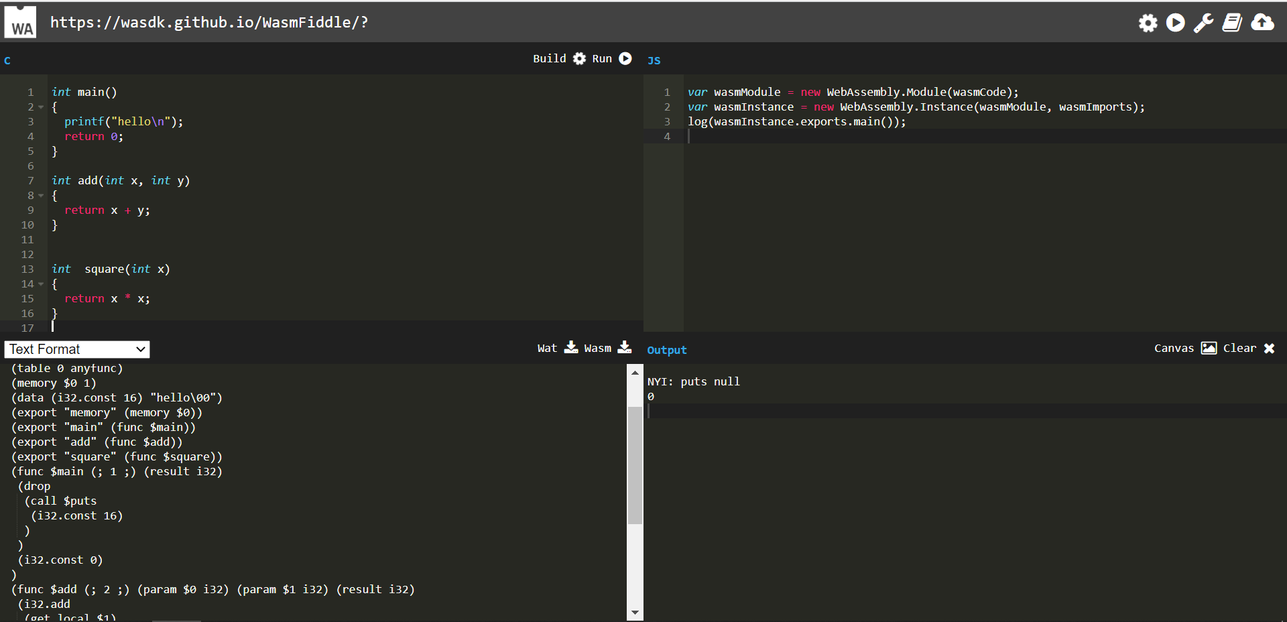Screen dimensions: 1287x622
Task: Click the Run play icon in C pane
Action: pos(625,58)
